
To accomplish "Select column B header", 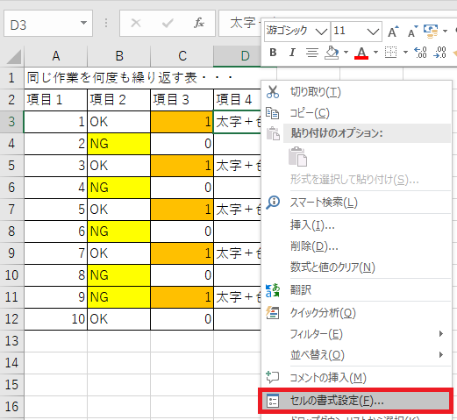I will pos(119,56).
